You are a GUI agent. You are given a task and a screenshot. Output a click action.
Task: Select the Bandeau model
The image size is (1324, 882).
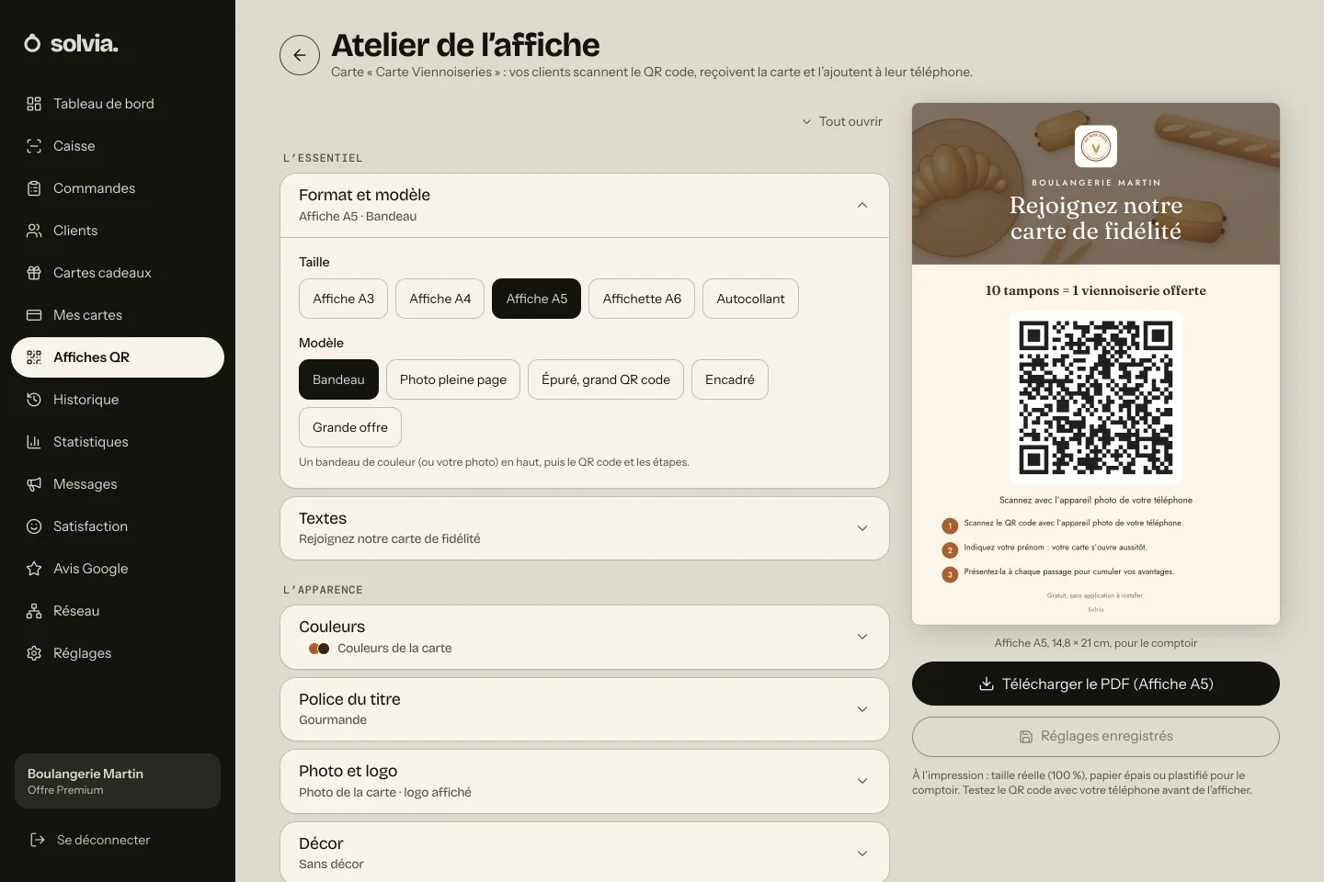point(338,379)
